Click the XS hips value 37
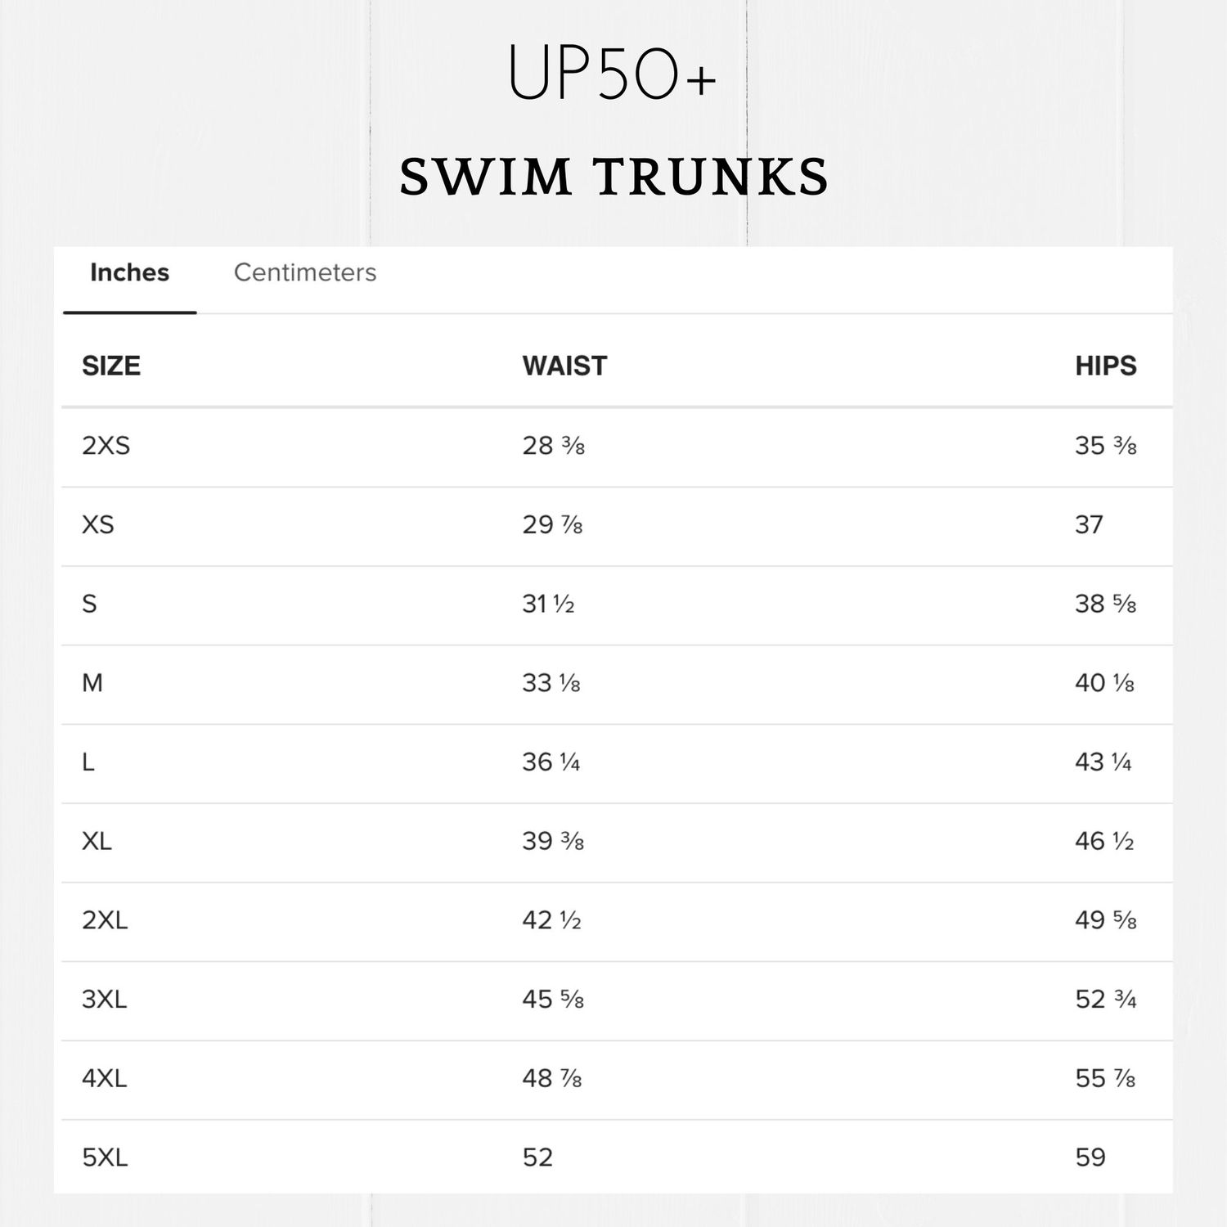Image resolution: width=1227 pixels, height=1227 pixels. (1089, 524)
